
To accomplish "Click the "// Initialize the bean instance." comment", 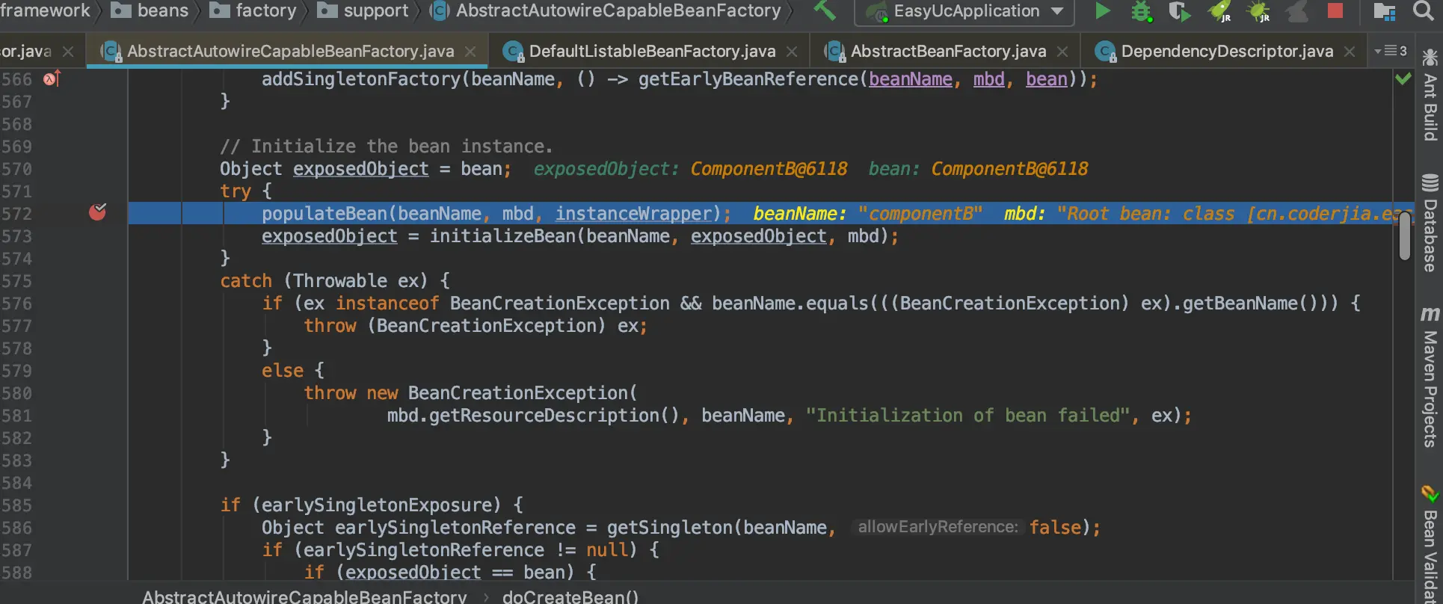I will click(387, 147).
